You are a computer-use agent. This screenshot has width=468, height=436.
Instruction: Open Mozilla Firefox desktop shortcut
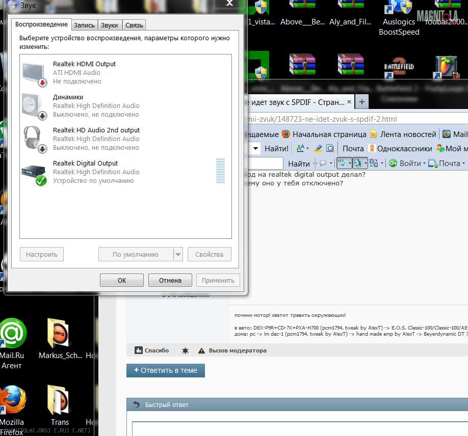pos(13,410)
